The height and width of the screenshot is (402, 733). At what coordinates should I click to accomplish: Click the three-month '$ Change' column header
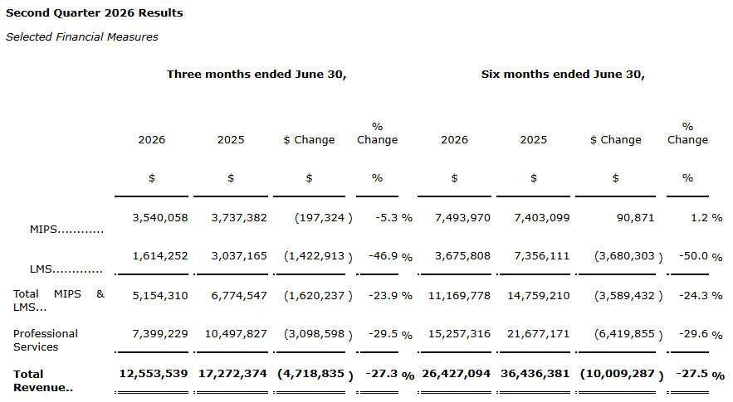point(309,140)
